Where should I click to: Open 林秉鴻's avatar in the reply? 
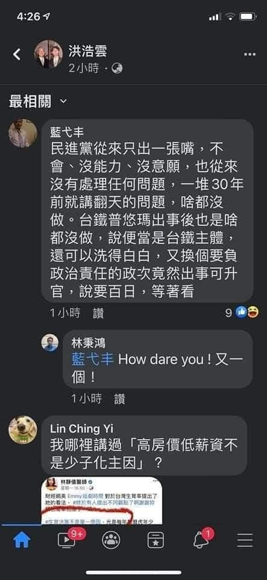[50, 343]
